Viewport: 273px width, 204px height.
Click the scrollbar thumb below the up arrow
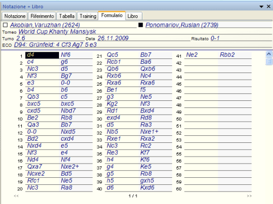click(269, 62)
